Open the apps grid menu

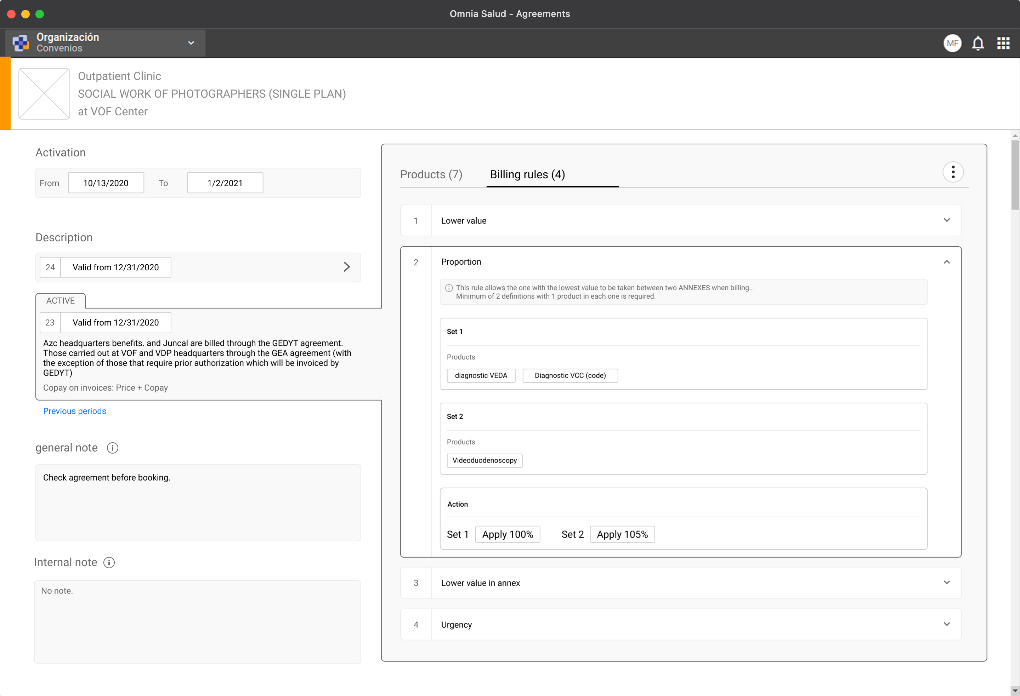1003,43
